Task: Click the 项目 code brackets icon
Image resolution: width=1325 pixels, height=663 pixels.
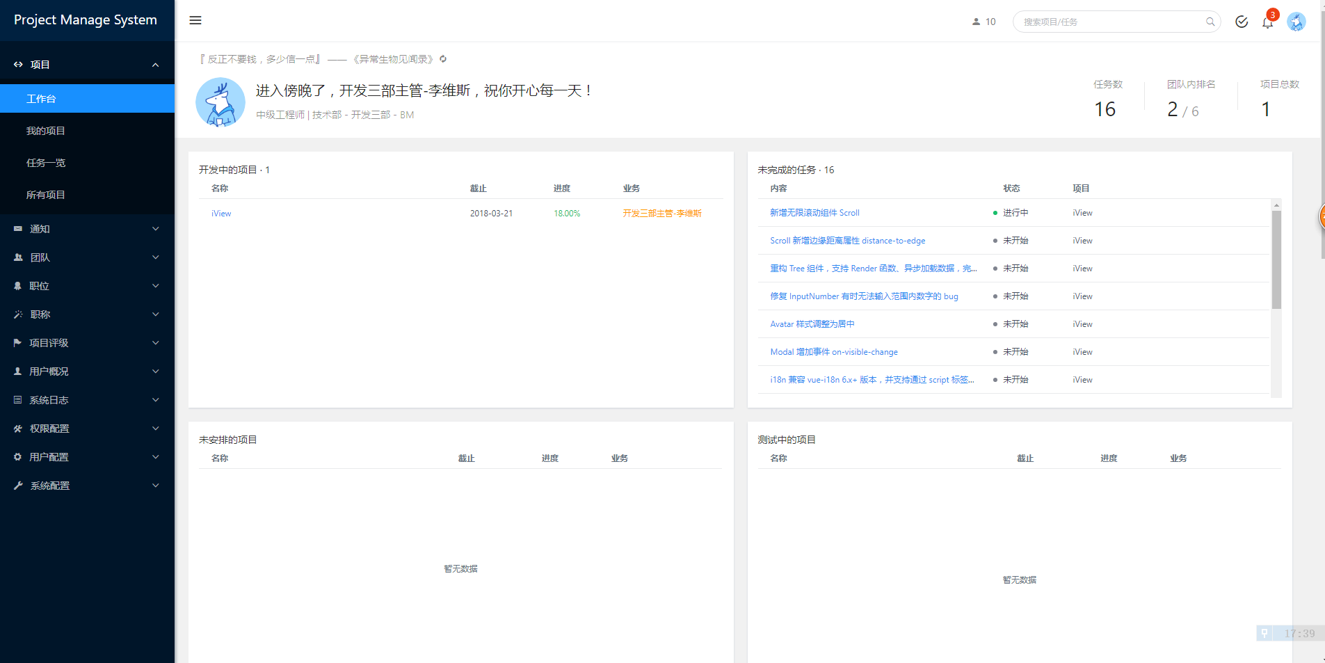Action: pyautogui.click(x=18, y=65)
